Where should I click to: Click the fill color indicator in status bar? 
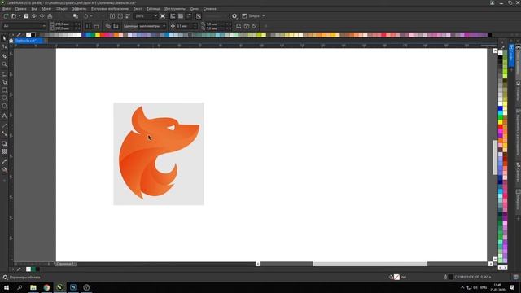coord(396,277)
